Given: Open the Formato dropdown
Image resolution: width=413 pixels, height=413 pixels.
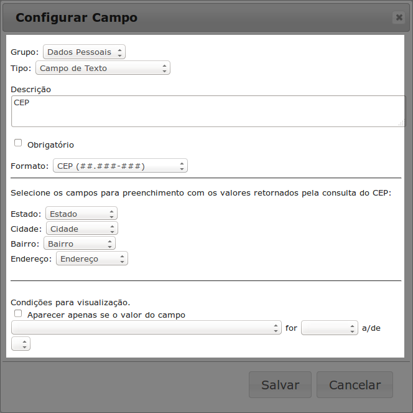Looking at the screenshot, I should pos(120,166).
